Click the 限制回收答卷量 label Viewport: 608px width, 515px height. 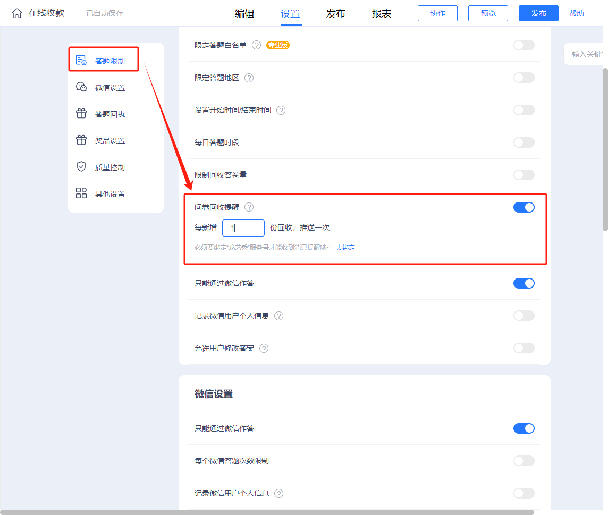point(221,175)
